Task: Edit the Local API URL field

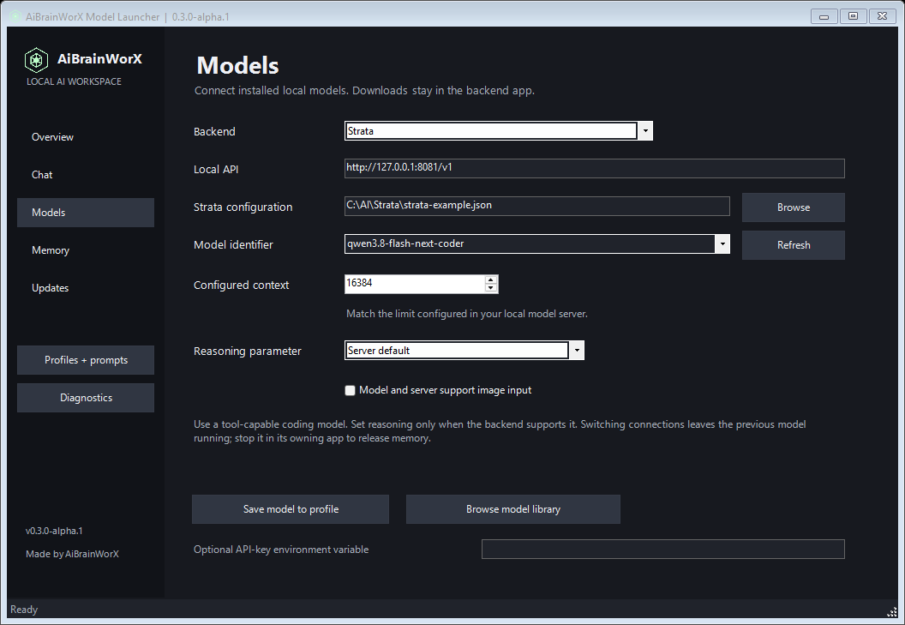Action: click(595, 168)
